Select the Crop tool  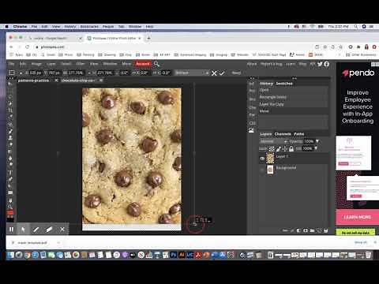[10, 110]
